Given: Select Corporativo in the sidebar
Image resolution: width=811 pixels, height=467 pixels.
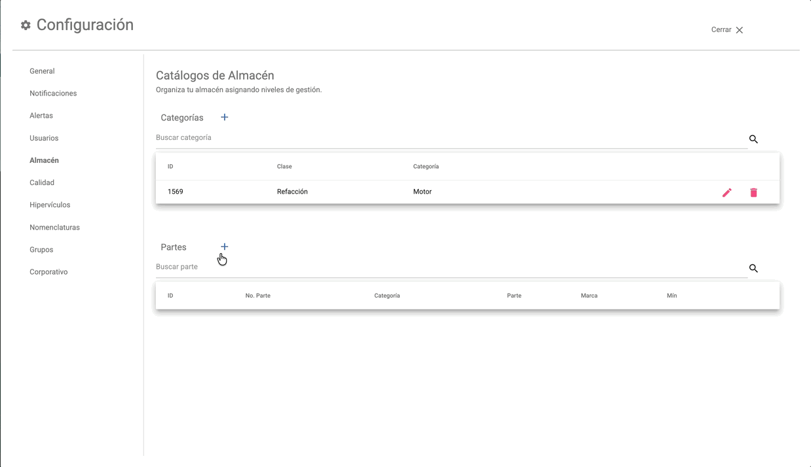Looking at the screenshot, I should coord(48,272).
